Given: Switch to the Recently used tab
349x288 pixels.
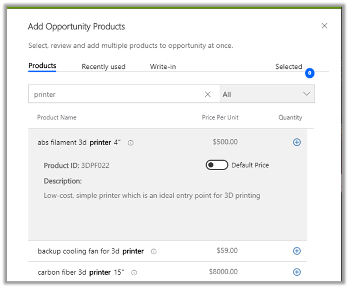Looking at the screenshot, I should 103,67.
